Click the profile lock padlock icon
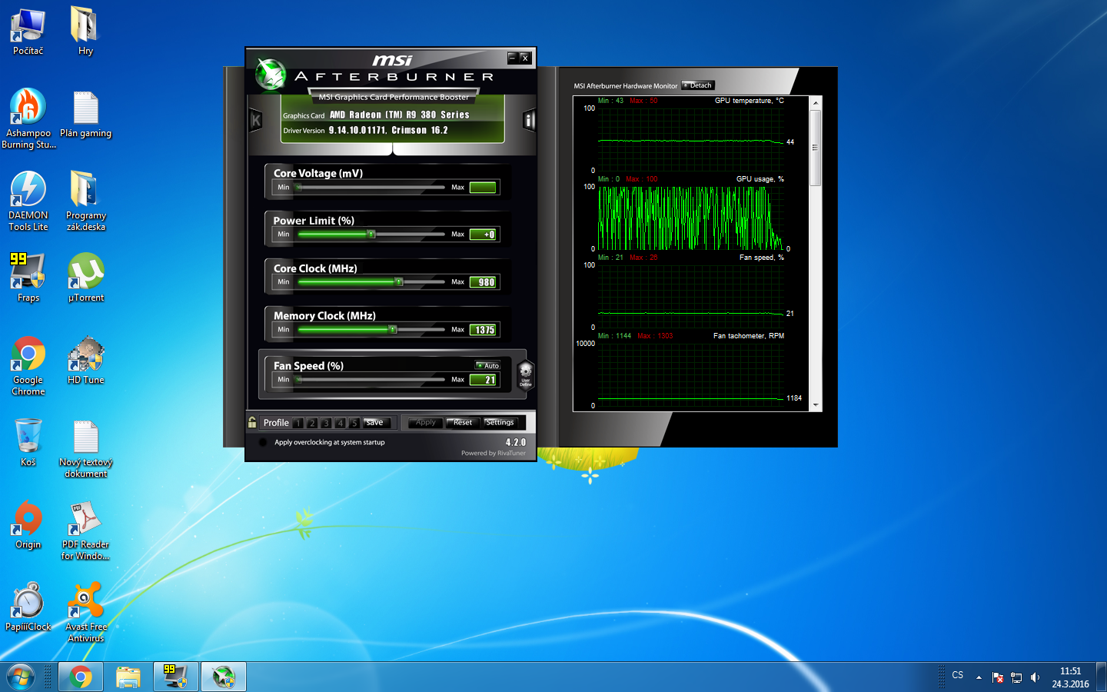Screen dimensions: 1107x692 click(252, 422)
